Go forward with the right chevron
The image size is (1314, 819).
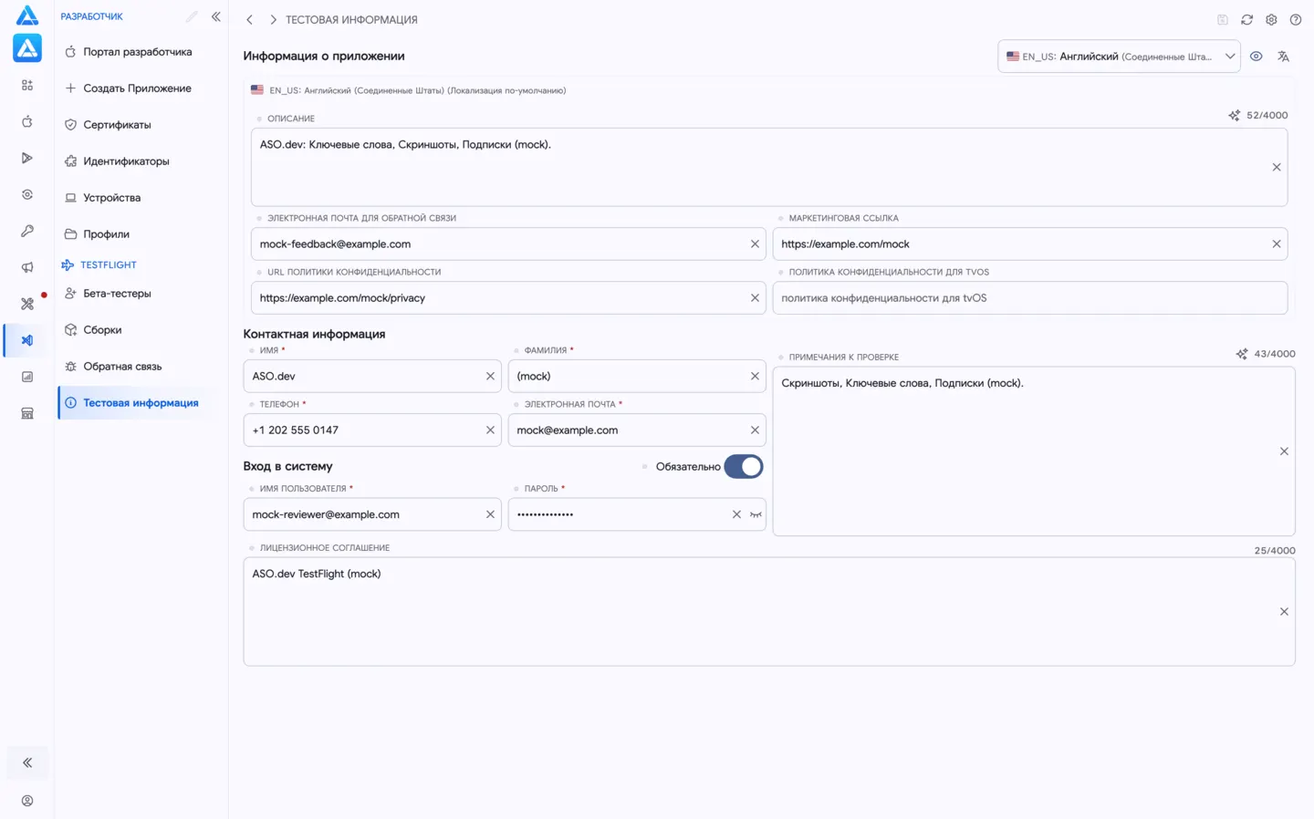[x=272, y=19]
